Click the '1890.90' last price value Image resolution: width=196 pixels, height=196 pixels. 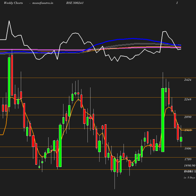[190, 166]
